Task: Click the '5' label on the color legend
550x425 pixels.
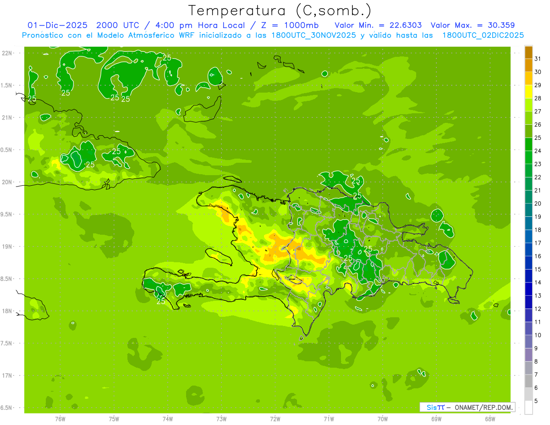Action: [536, 401]
